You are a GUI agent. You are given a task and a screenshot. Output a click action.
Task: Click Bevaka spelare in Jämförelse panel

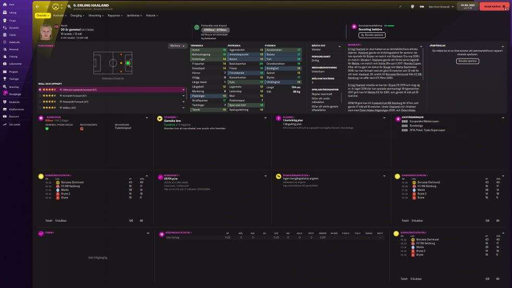pos(467,61)
